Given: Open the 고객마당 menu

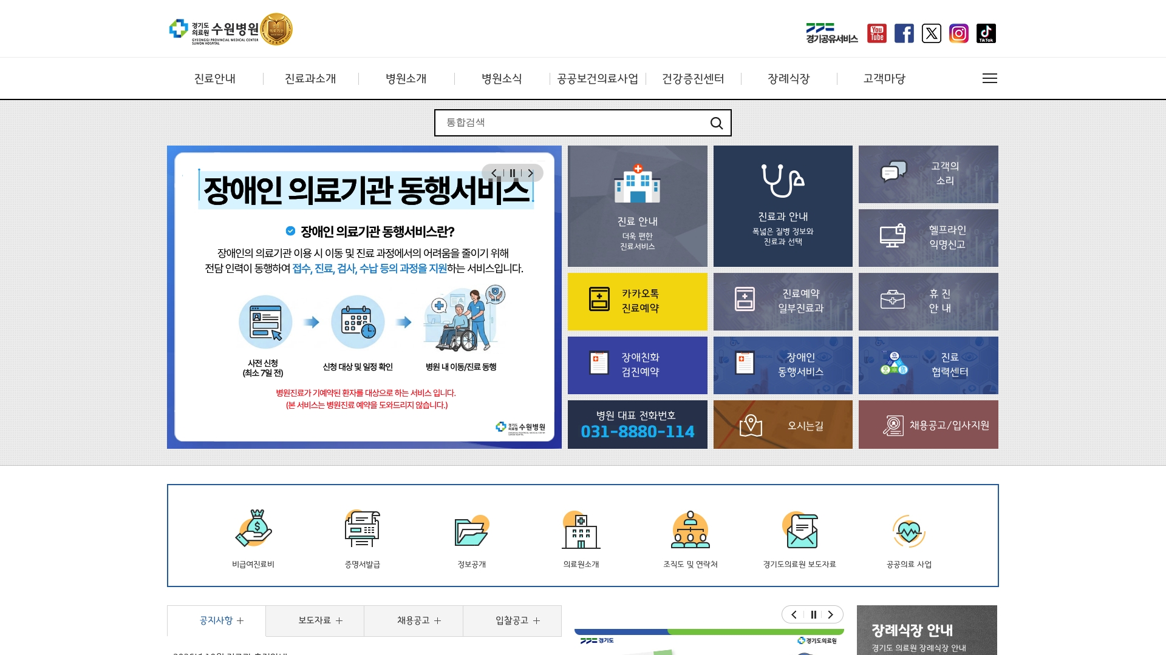Looking at the screenshot, I should (884, 79).
